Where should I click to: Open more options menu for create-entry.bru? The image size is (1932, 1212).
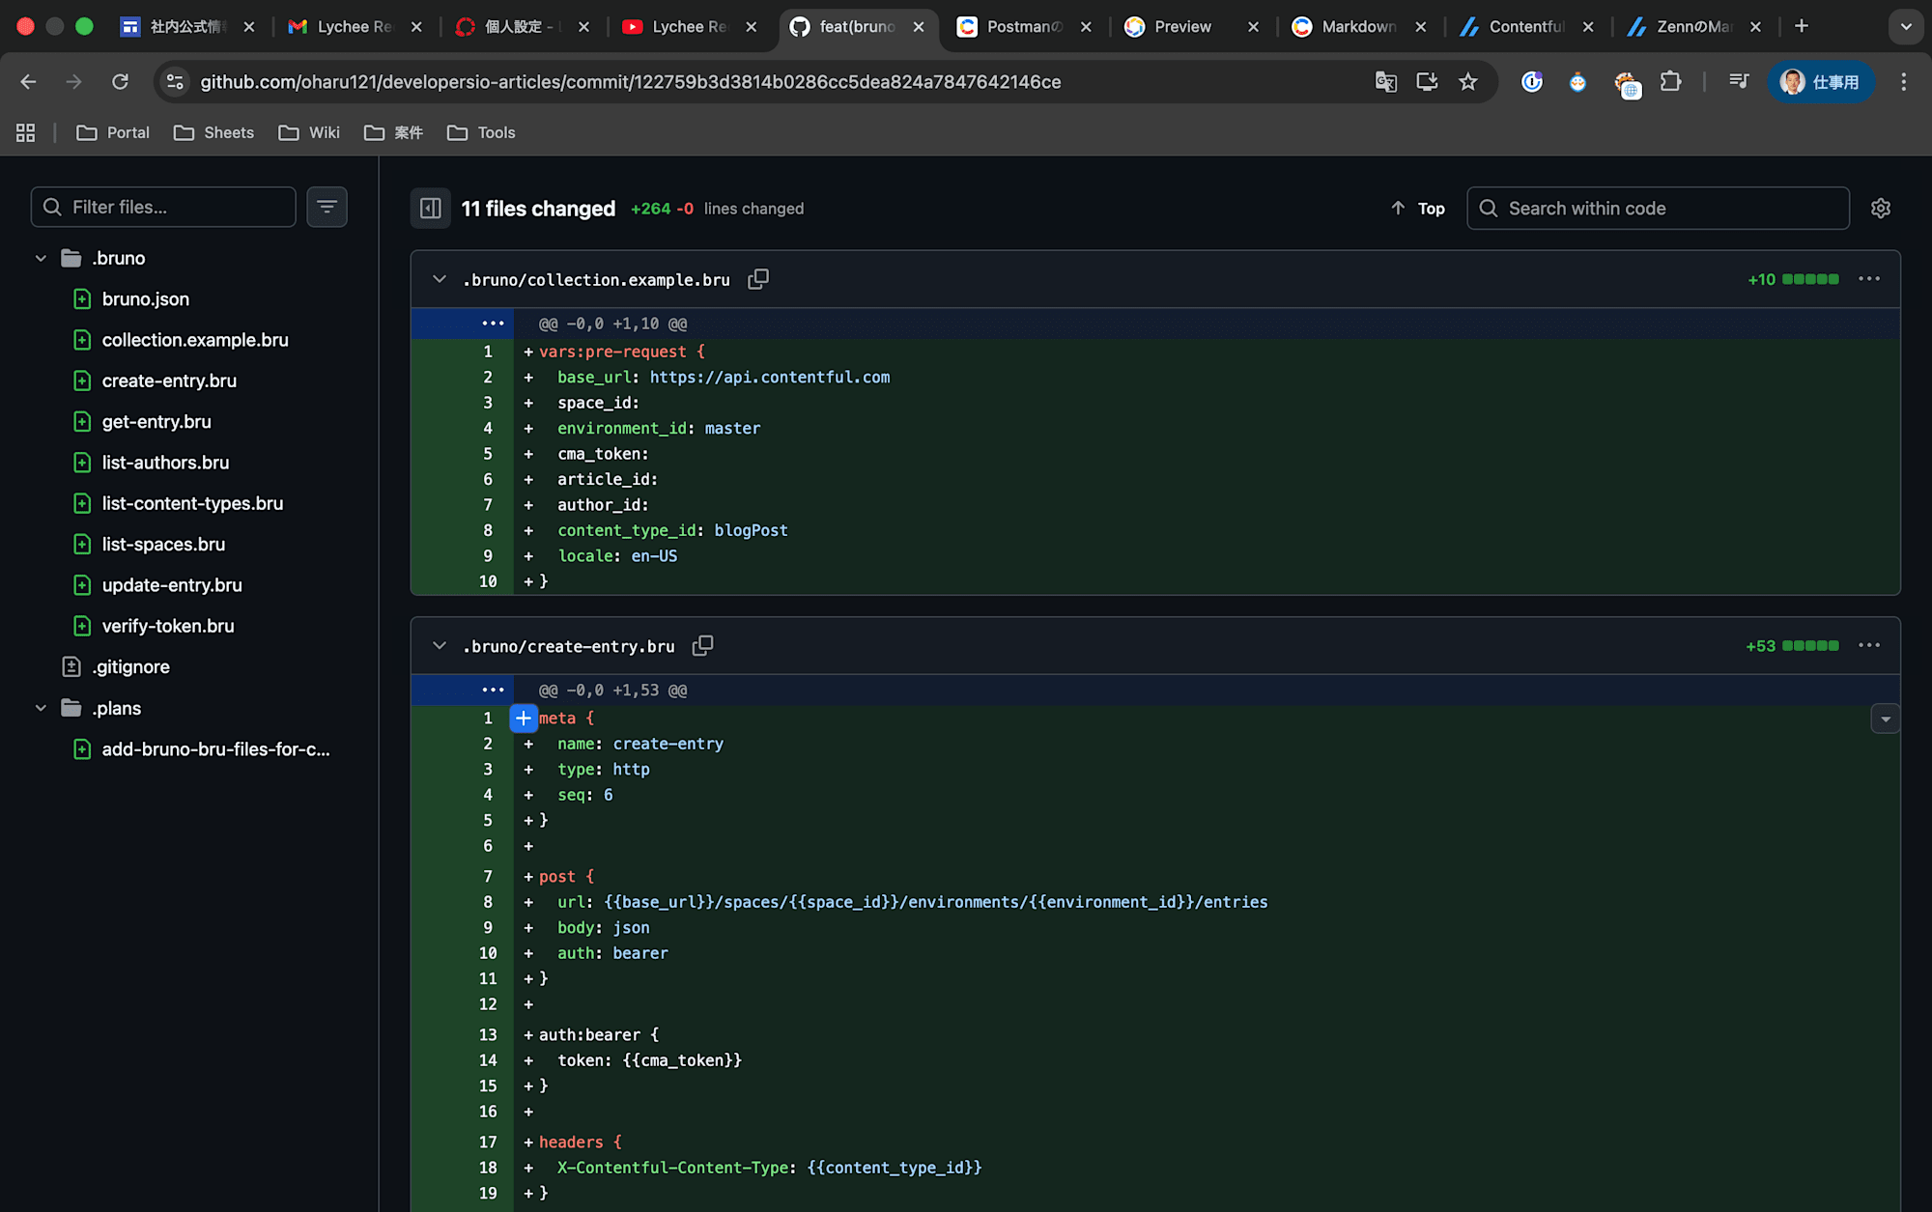(x=1868, y=645)
